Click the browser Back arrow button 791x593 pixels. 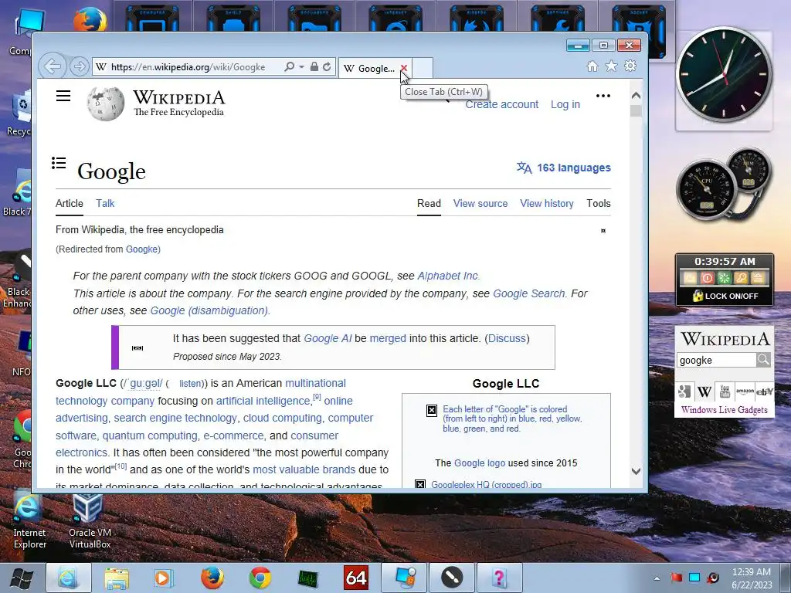(53, 66)
